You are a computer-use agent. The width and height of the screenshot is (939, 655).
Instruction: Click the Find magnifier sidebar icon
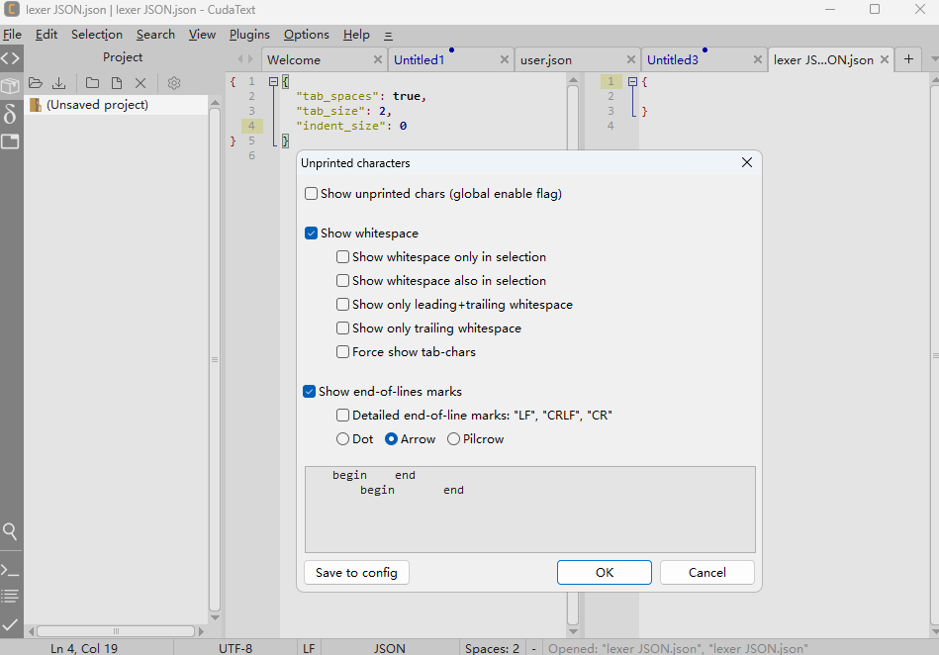tap(10, 531)
